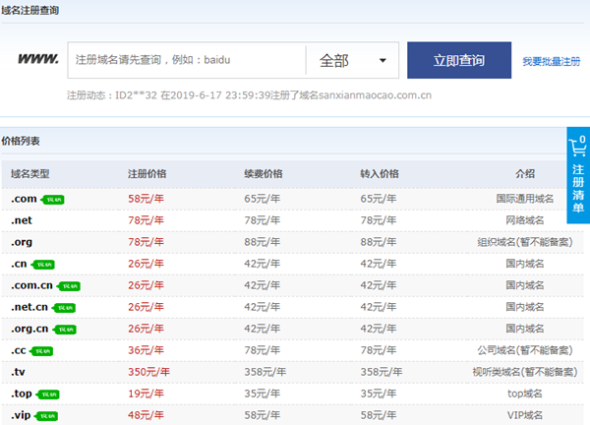Image resolution: width=590 pixels, height=425 pixels.
Task: Click the 350元/年 registration price for .tv
Action: (x=149, y=372)
